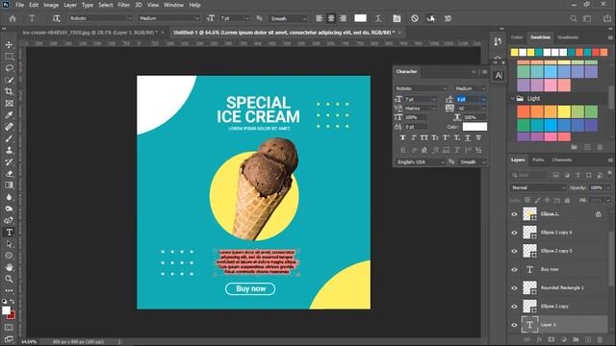
Task: Open leading dropdown in Character panel
Action: click(483, 99)
